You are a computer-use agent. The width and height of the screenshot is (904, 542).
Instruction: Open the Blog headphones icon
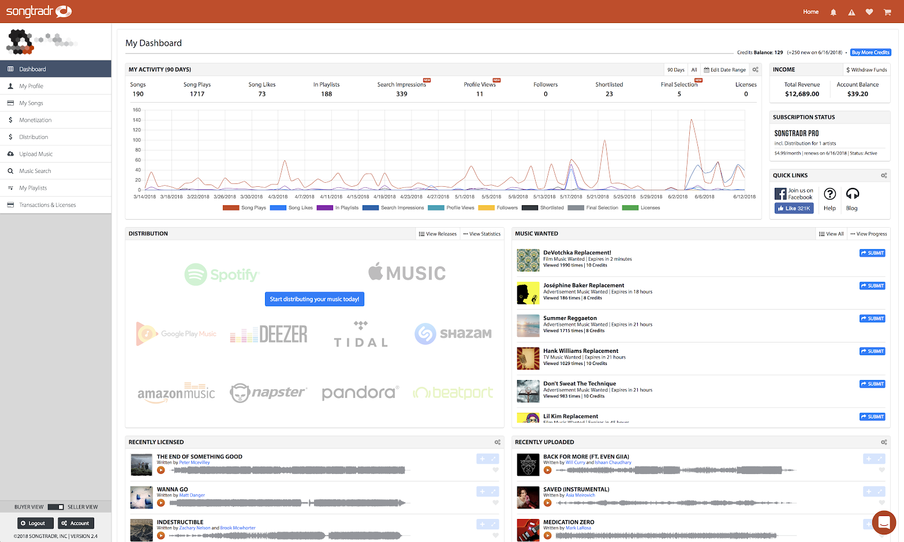coord(852,194)
